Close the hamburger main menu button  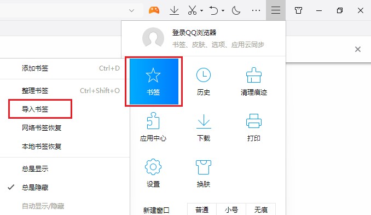click(276, 10)
